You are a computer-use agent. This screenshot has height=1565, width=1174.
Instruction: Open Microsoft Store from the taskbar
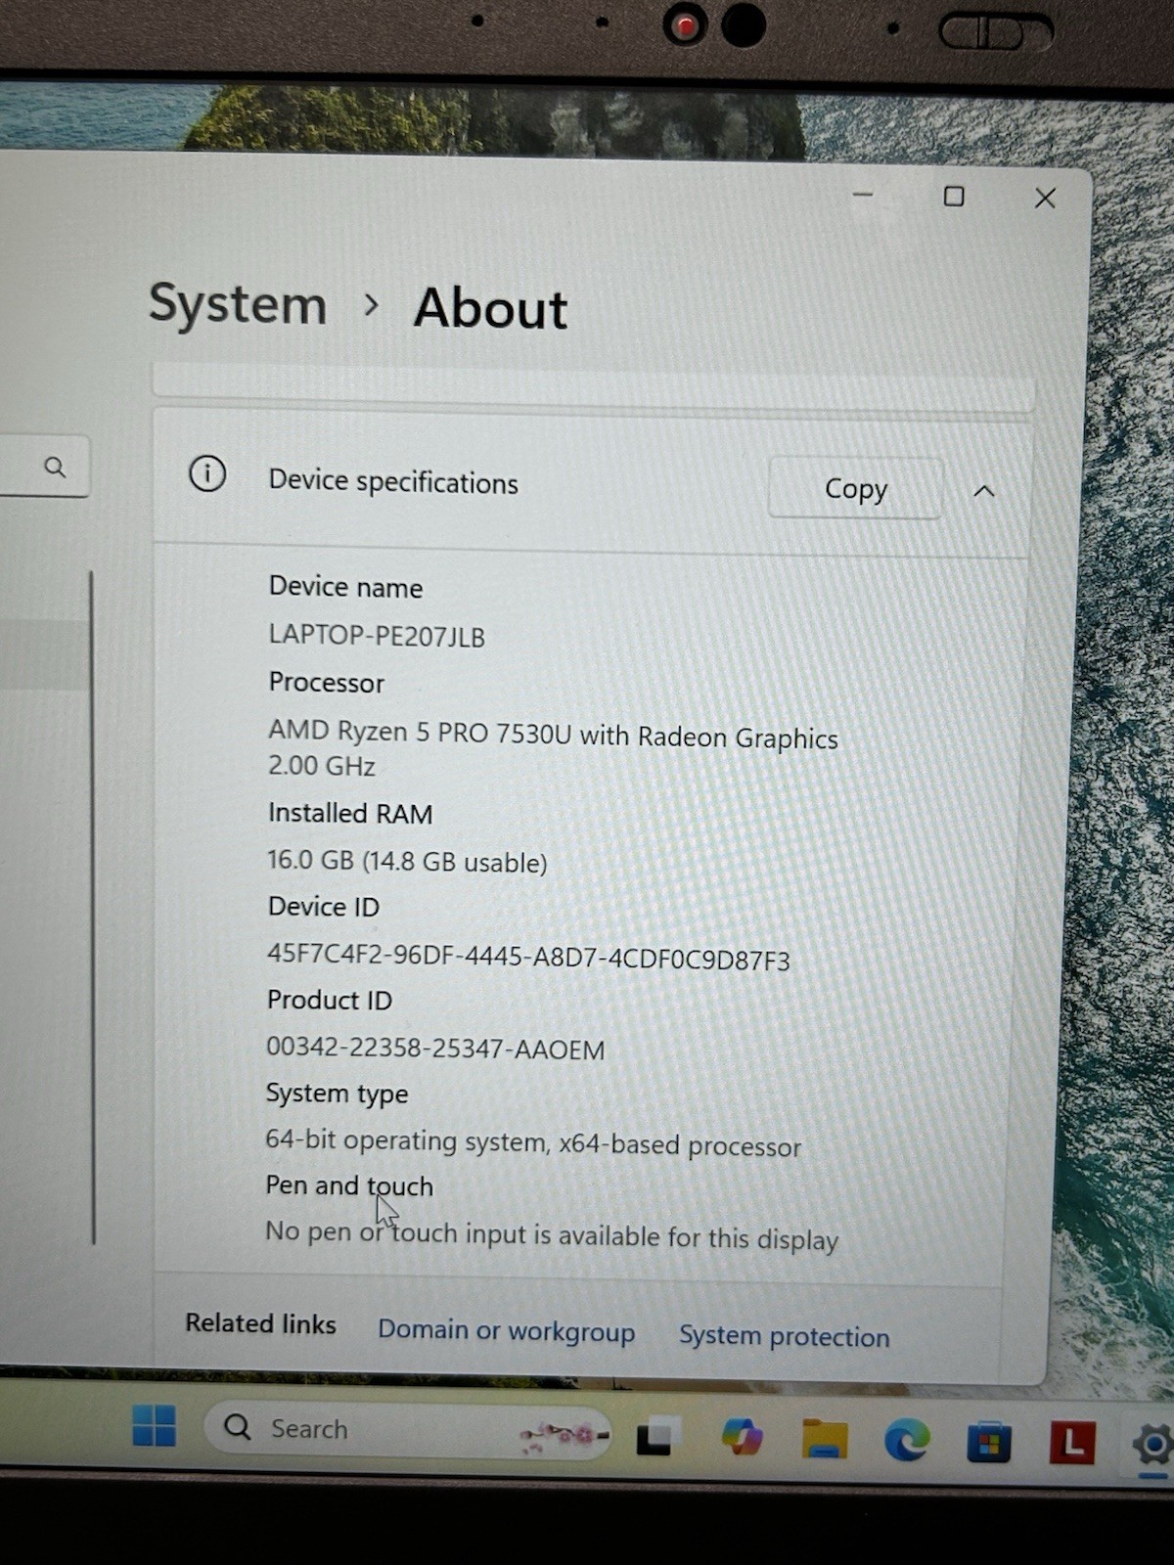[x=989, y=1443]
